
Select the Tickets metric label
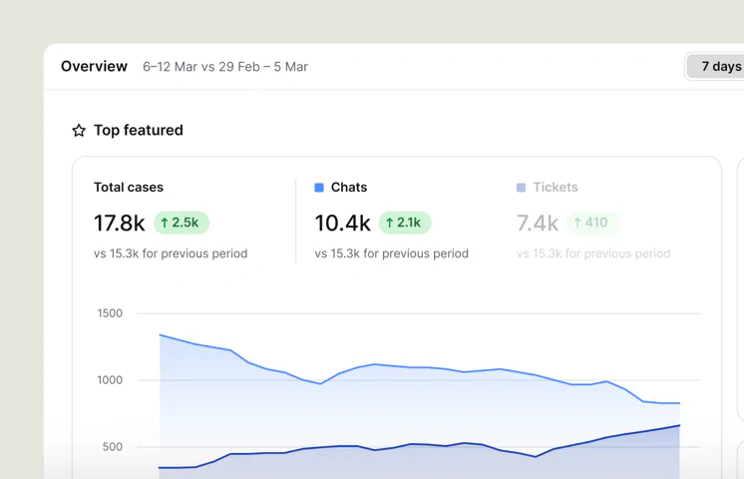click(x=556, y=188)
